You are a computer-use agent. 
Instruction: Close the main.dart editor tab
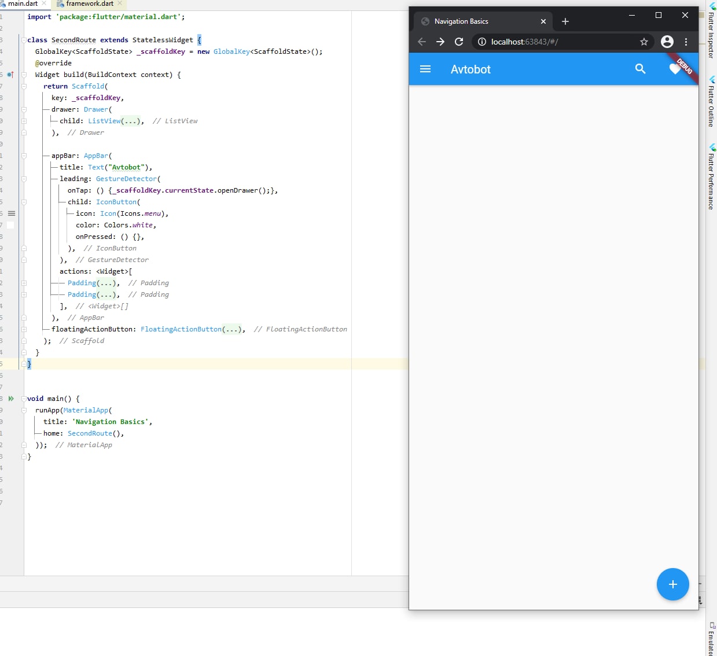pos(44,3)
